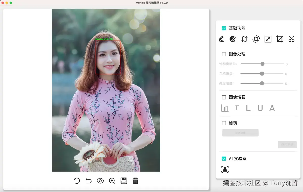This screenshot has height=192, width=303.
Task: Run face detection in AI lab
Action: [225, 169]
